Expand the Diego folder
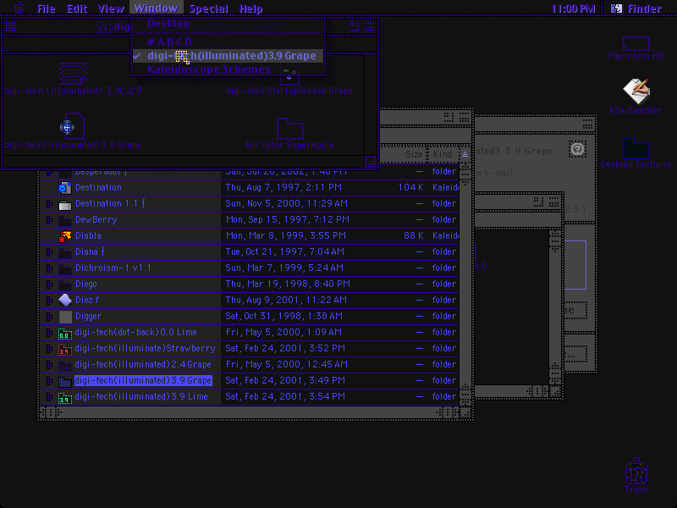 pos(49,284)
